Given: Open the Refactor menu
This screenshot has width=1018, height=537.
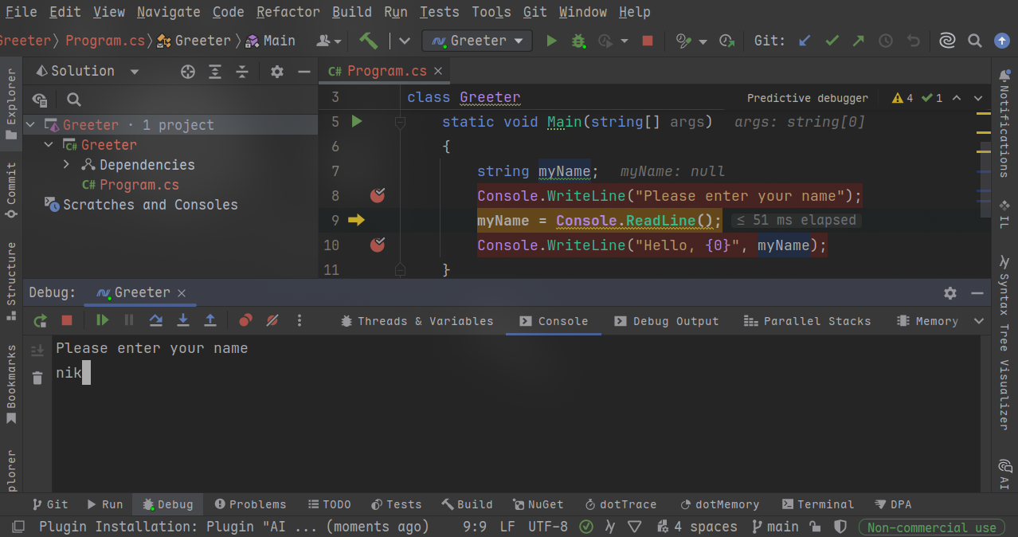Looking at the screenshot, I should [x=288, y=12].
